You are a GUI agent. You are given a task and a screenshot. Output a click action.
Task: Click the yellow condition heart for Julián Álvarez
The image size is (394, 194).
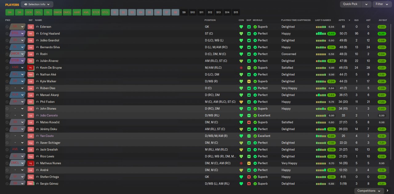pyautogui.click(x=241, y=61)
